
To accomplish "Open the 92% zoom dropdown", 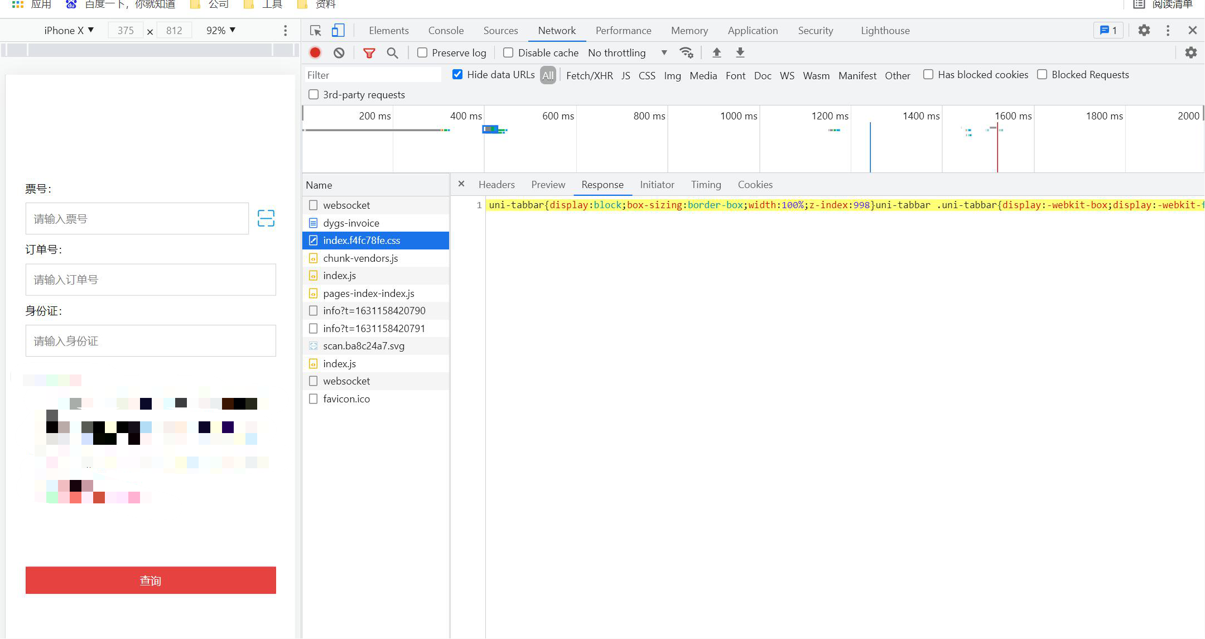I will tap(221, 30).
